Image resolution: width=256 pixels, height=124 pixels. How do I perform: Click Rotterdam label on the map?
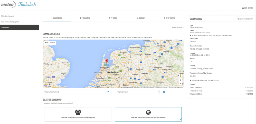[100, 78]
